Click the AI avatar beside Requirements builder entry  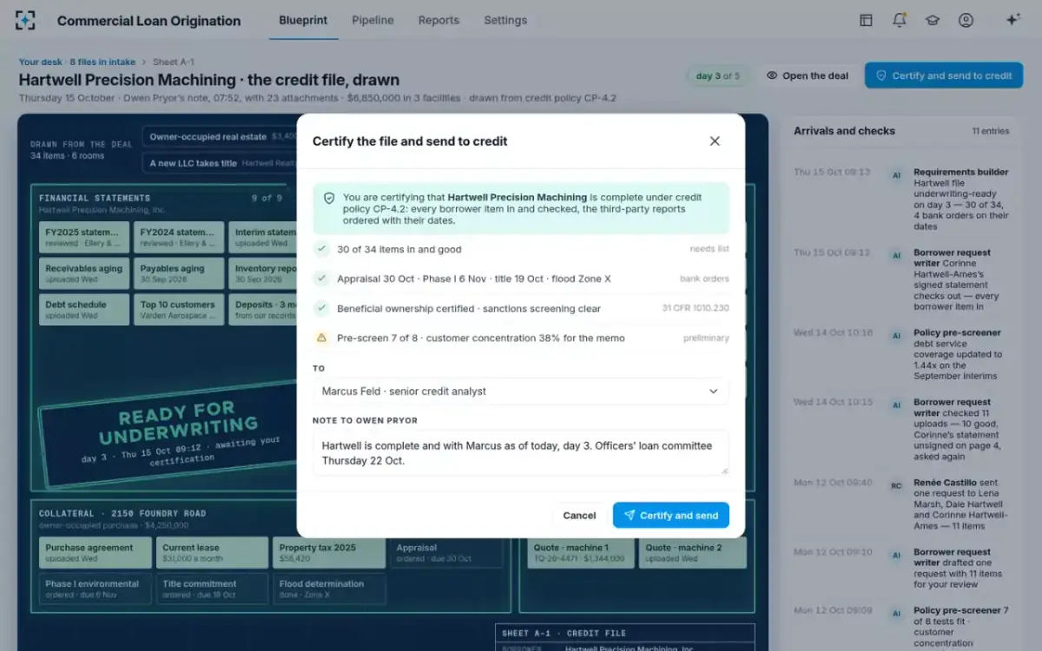click(896, 175)
